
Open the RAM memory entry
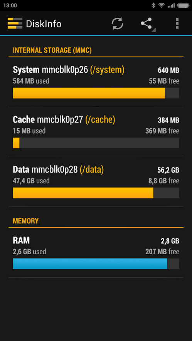point(96,253)
